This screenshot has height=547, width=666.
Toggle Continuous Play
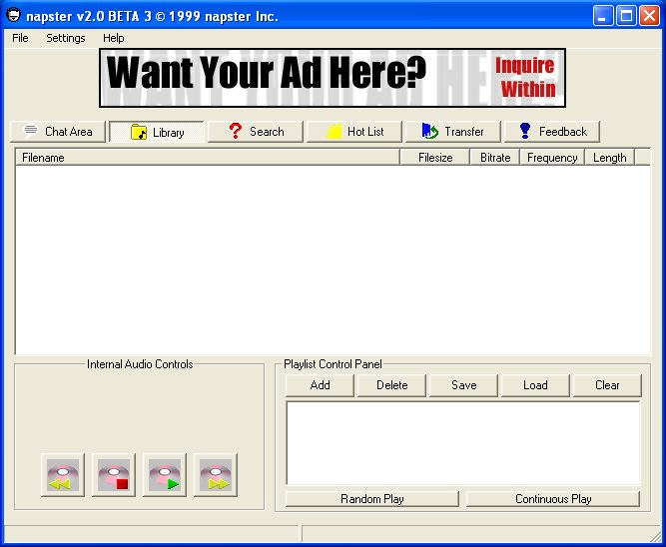click(553, 499)
